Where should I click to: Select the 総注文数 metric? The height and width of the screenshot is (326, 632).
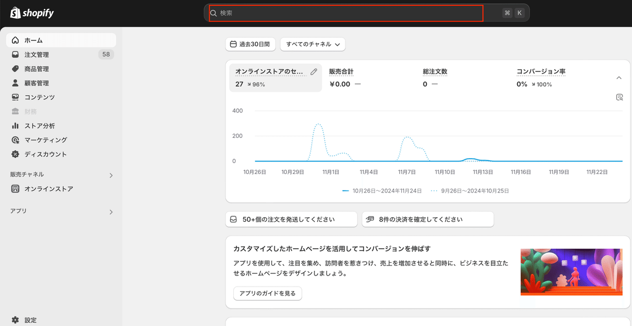[x=435, y=72]
